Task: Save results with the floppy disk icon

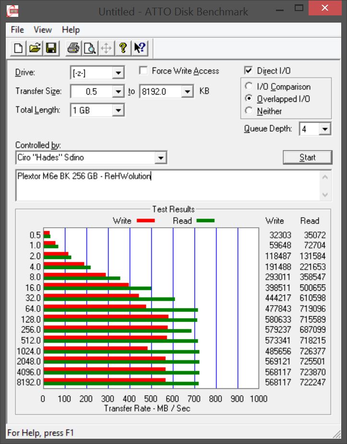Action: [x=51, y=48]
